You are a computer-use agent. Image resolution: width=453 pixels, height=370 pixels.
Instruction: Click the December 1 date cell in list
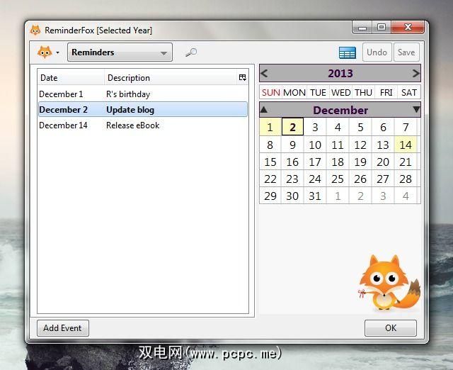[x=61, y=94]
